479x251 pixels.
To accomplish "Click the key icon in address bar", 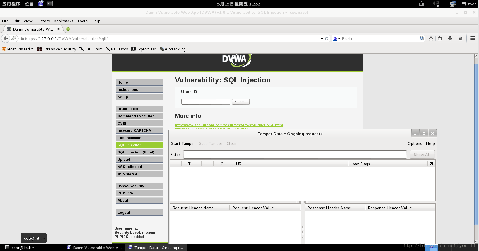I will pyautogui.click(x=14, y=38).
